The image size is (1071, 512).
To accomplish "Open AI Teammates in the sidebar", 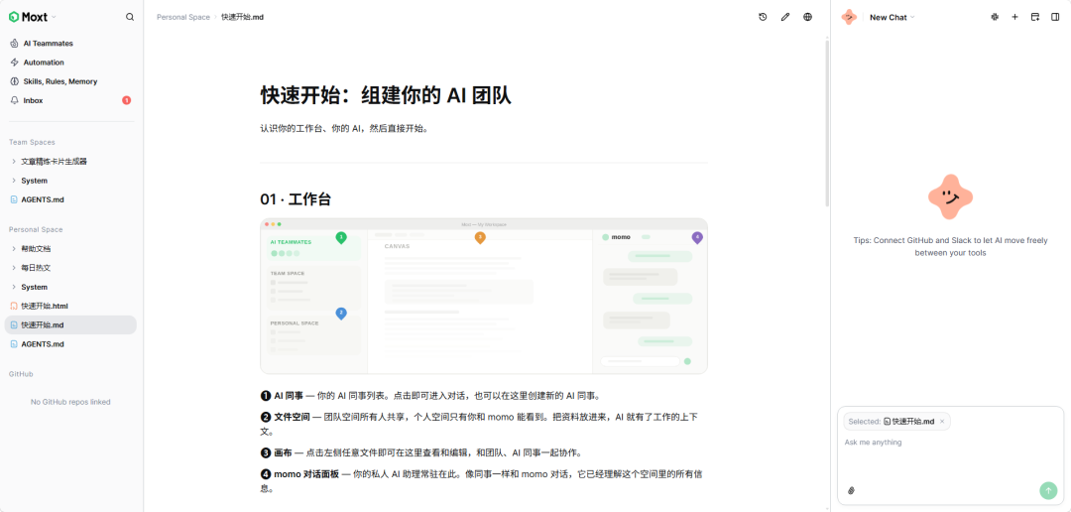I will point(48,43).
